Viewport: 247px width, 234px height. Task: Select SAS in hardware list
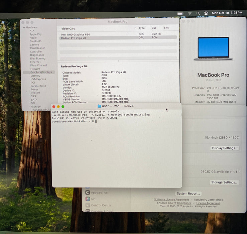click(33, 96)
